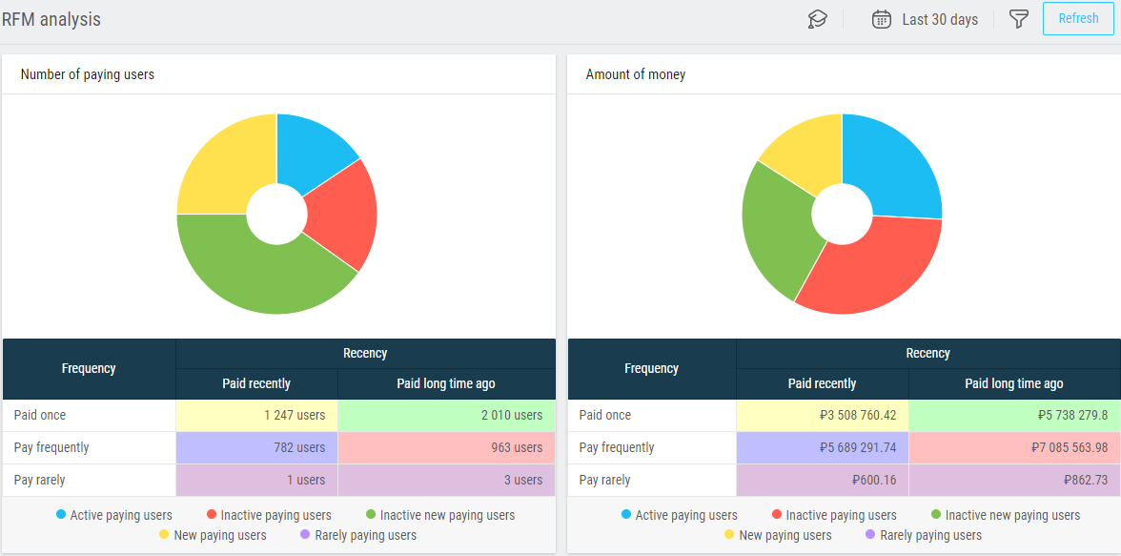The height and width of the screenshot is (556, 1121).
Task: Click the calendar icon in the header
Action: pyautogui.click(x=882, y=19)
